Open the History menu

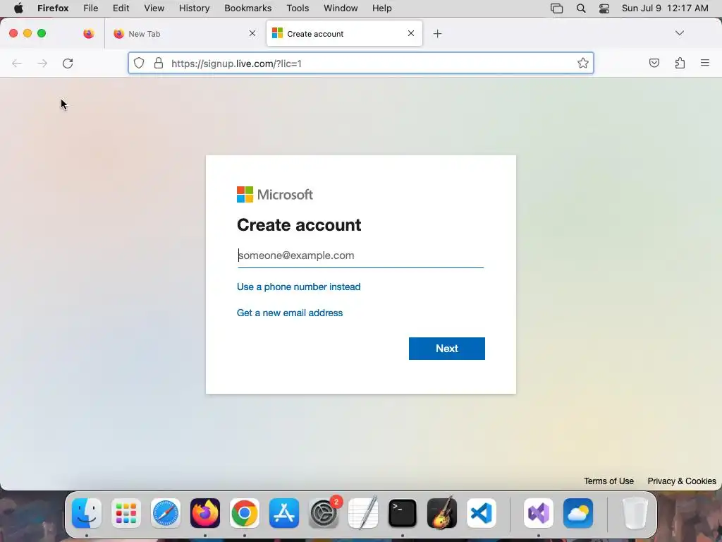(195, 8)
